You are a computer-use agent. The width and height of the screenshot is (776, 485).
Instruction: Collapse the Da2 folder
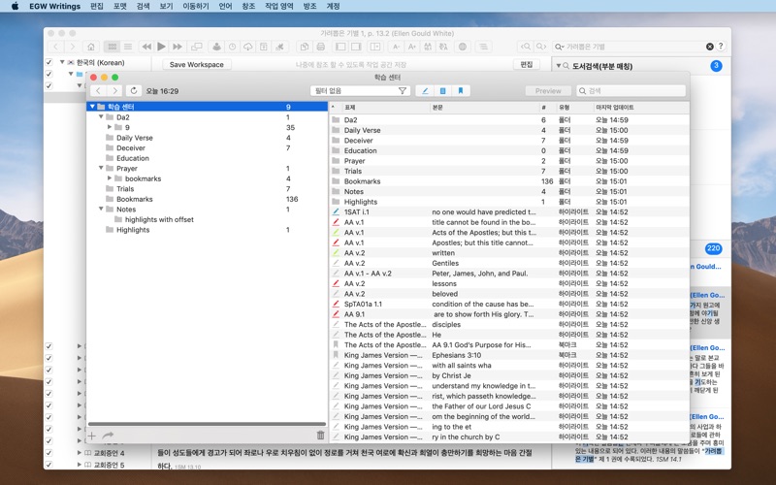tap(101, 117)
